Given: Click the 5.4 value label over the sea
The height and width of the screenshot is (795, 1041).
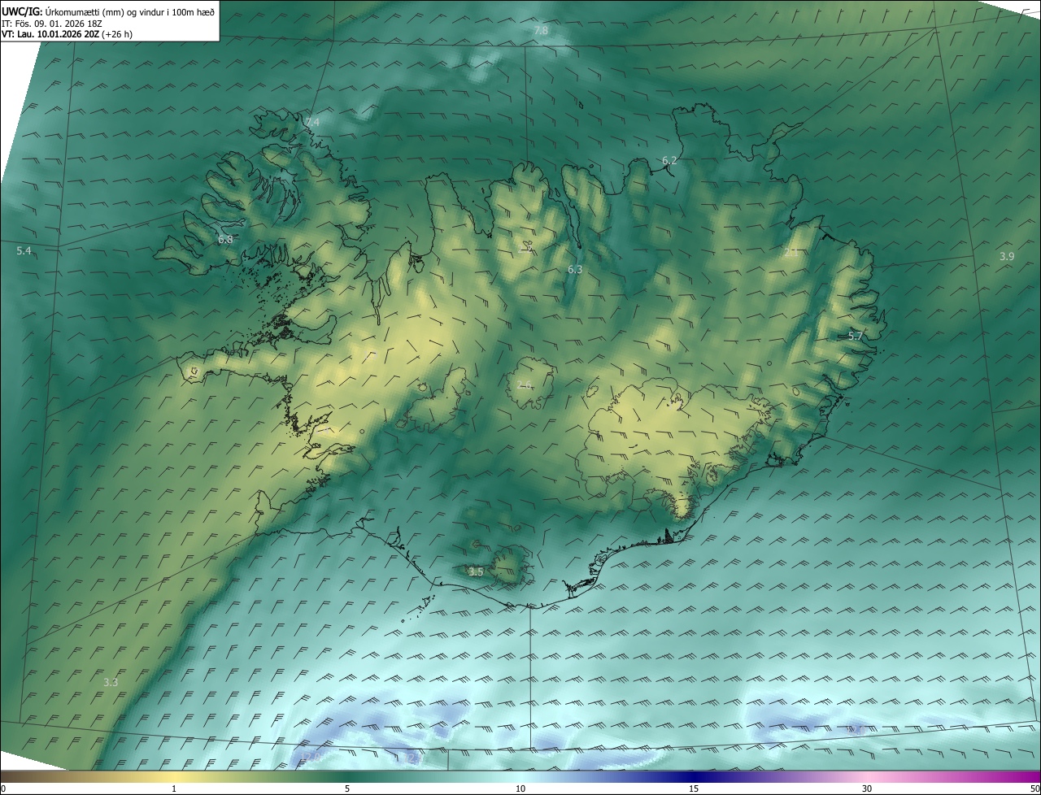Looking at the screenshot, I should pos(24,251).
